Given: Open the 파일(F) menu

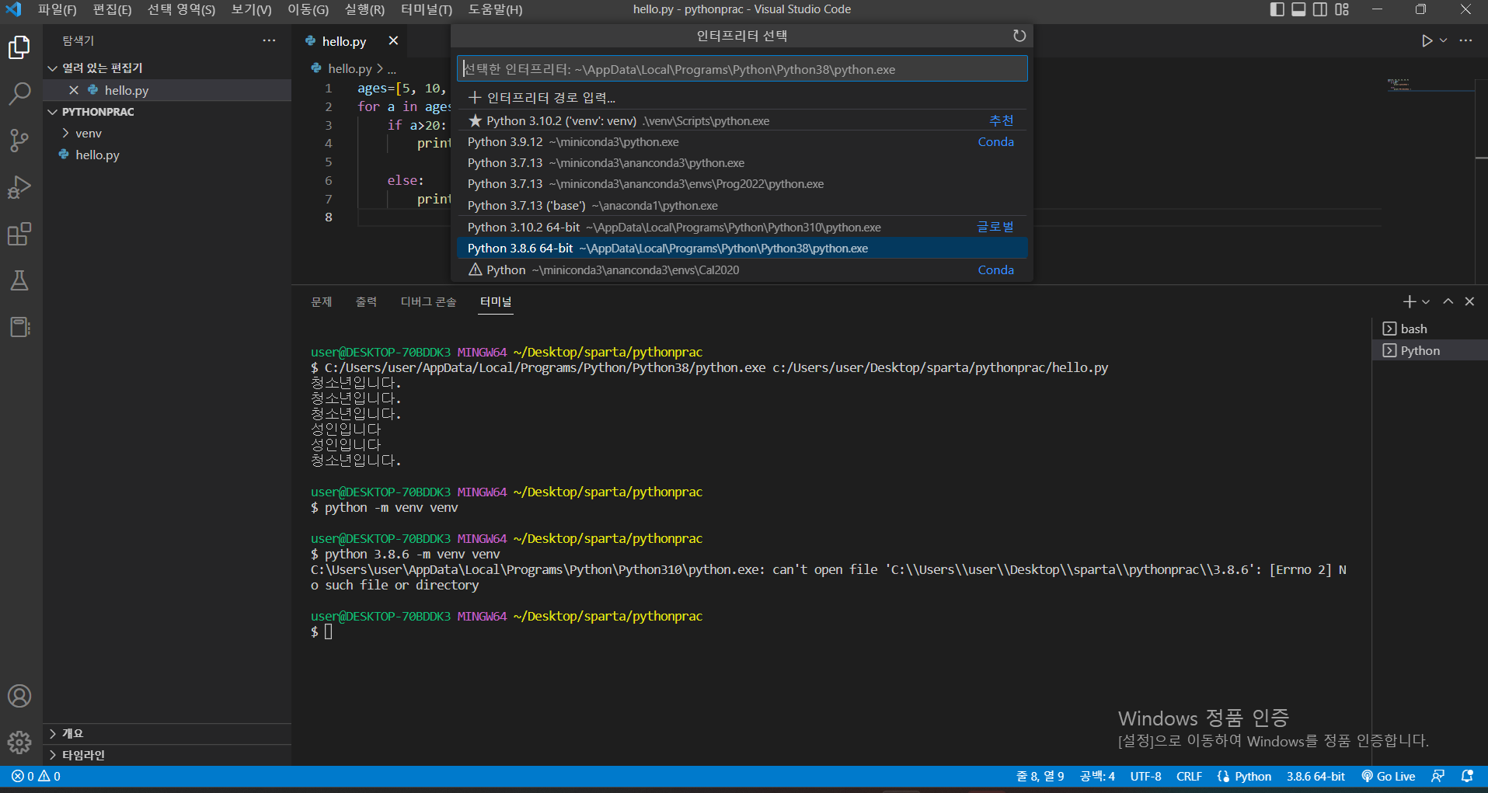Looking at the screenshot, I should click(57, 9).
